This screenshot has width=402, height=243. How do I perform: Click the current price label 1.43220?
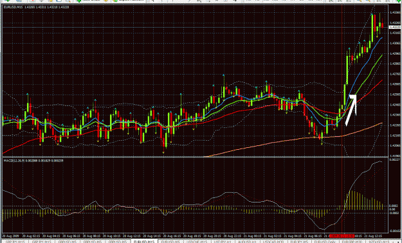(x=395, y=27)
